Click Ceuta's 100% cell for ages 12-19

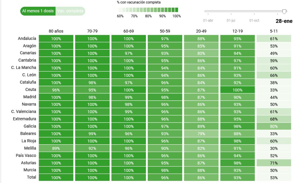pos(237,90)
